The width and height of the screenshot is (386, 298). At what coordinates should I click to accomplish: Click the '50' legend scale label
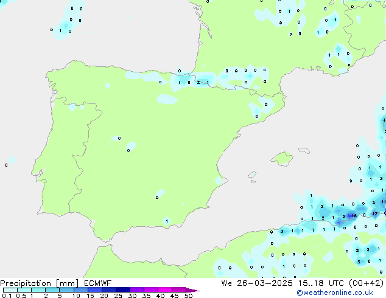pyautogui.click(x=188, y=296)
